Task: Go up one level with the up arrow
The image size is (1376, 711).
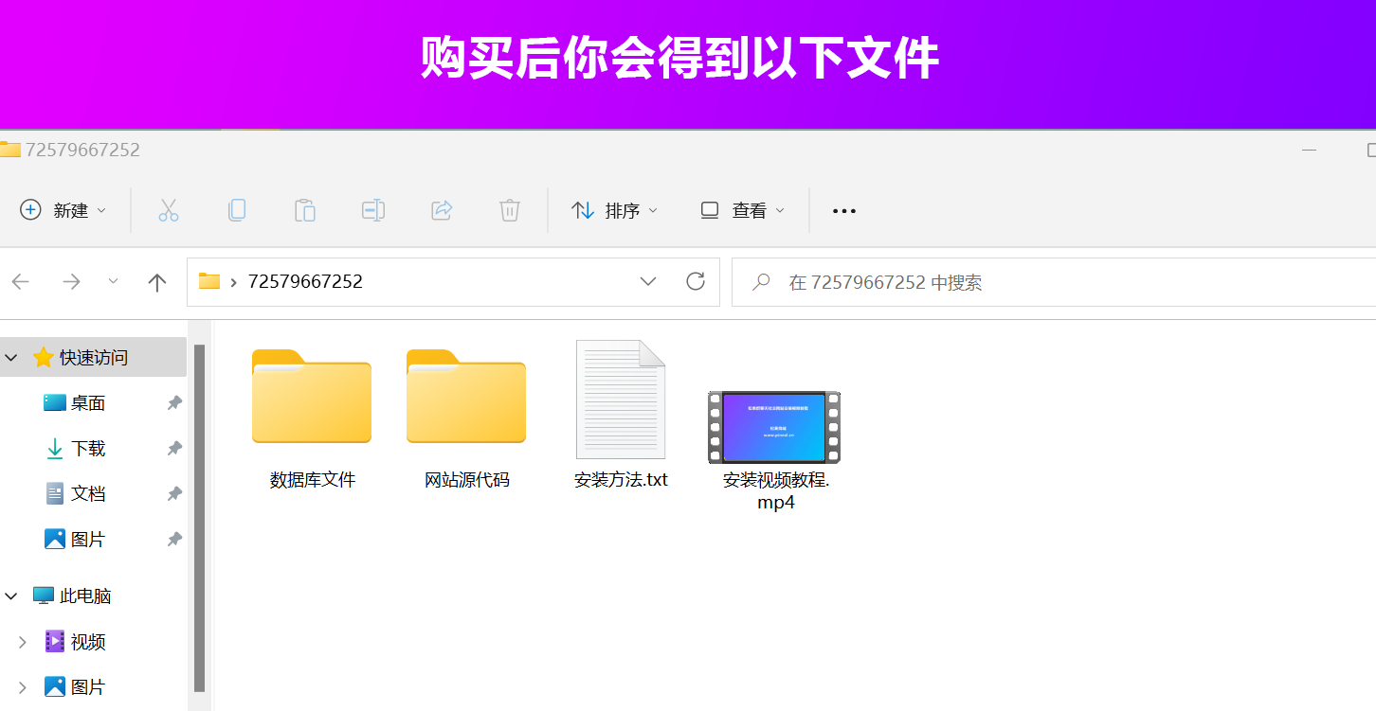Action: point(157,281)
